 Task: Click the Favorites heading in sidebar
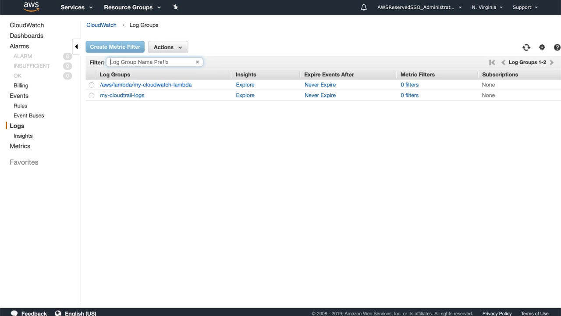(24, 162)
